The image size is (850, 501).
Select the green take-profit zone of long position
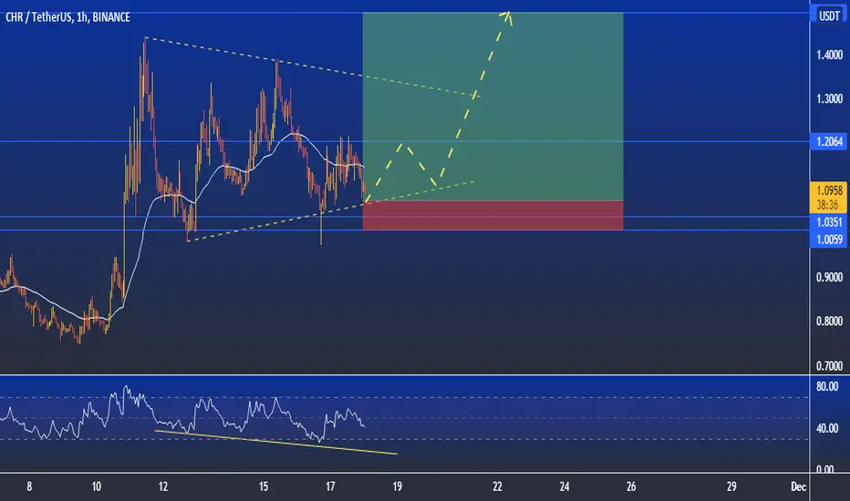(x=492, y=107)
